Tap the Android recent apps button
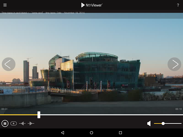This screenshot has width=183, height=137. click(x=120, y=133)
